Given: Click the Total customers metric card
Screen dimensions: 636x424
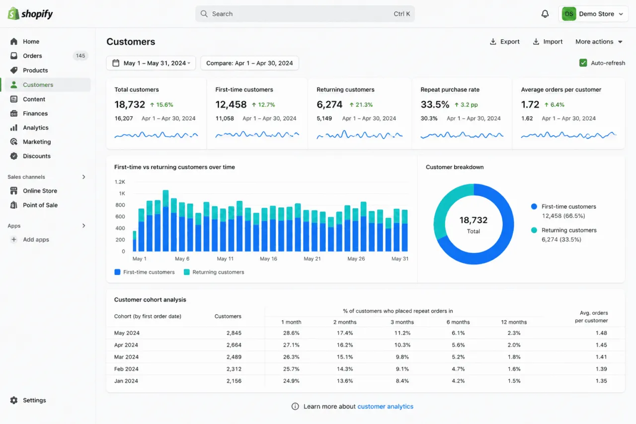Looking at the screenshot, I should [156, 113].
